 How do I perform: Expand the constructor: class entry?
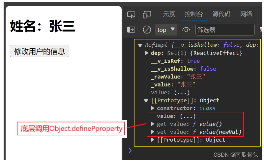(x=152, y=108)
